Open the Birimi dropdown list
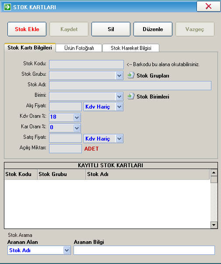 click(x=119, y=96)
